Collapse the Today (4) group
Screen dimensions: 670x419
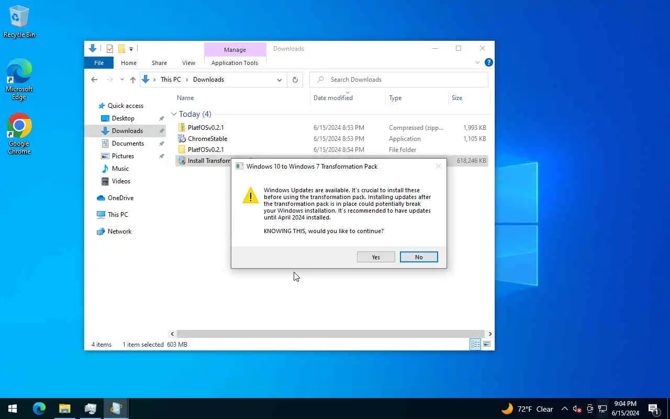pos(174,114)
